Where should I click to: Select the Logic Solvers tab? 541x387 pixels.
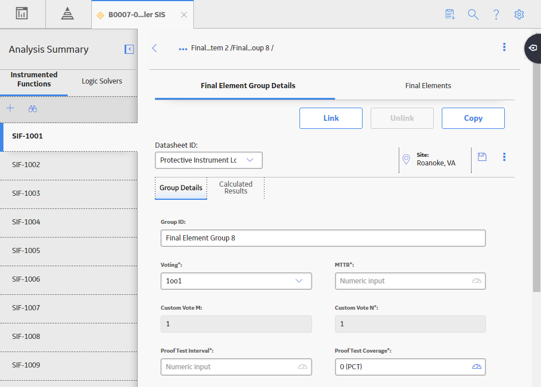102,81
